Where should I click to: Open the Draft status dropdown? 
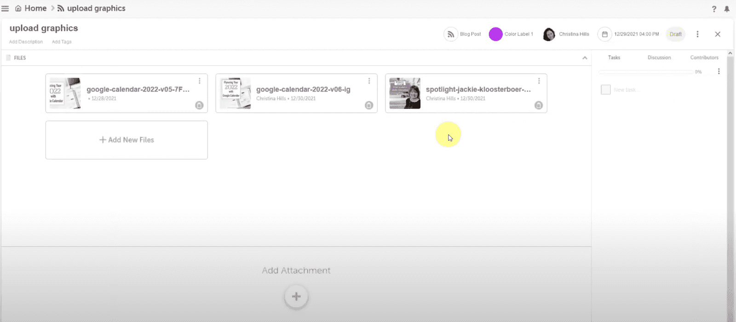675,34
